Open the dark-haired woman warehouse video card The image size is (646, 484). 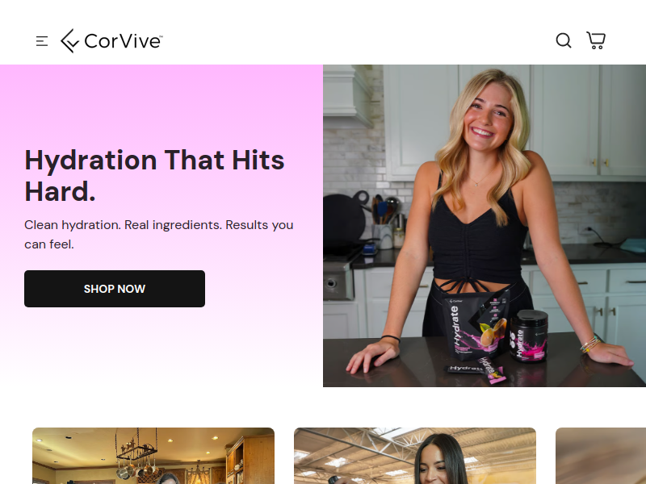[415, 456]
